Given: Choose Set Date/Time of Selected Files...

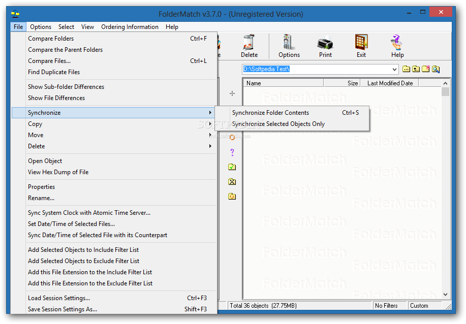Looking at the screenshot, I should click(x=114, y=224).
